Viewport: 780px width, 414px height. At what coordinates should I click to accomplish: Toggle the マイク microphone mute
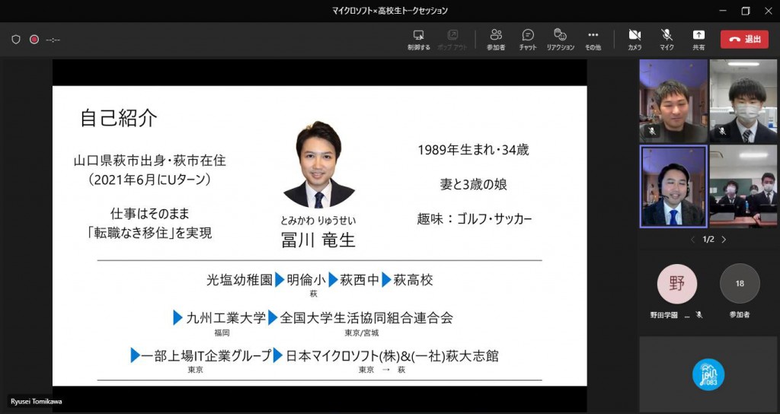667,40
